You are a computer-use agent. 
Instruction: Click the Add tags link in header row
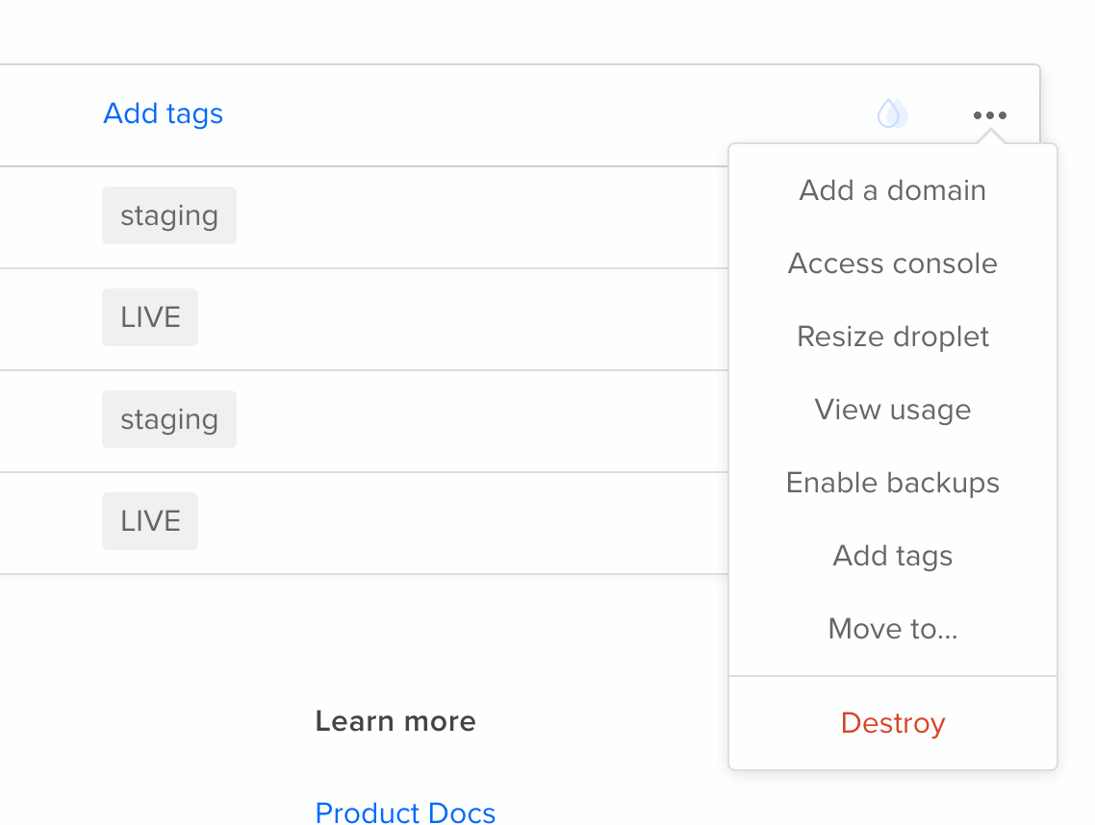163,113
